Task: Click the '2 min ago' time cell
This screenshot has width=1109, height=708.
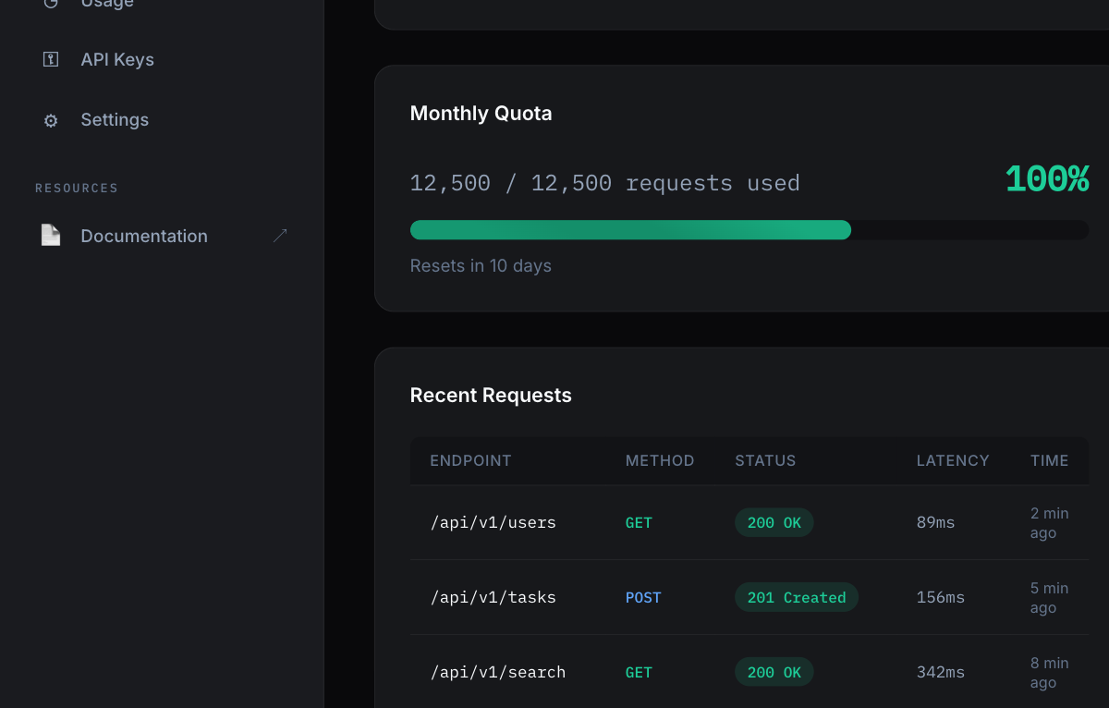Action: [1050, 523]
